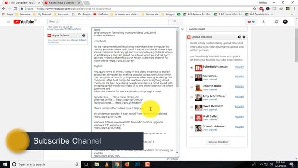Reload the page in Chrome

pos(15,9)
